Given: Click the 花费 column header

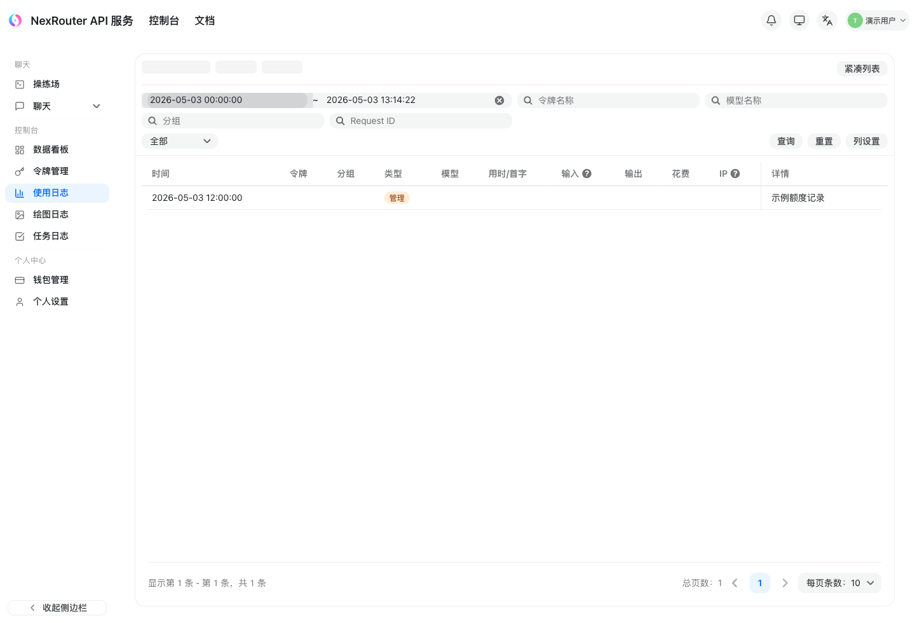Looking at the screenshot, I should coord(681,174).
